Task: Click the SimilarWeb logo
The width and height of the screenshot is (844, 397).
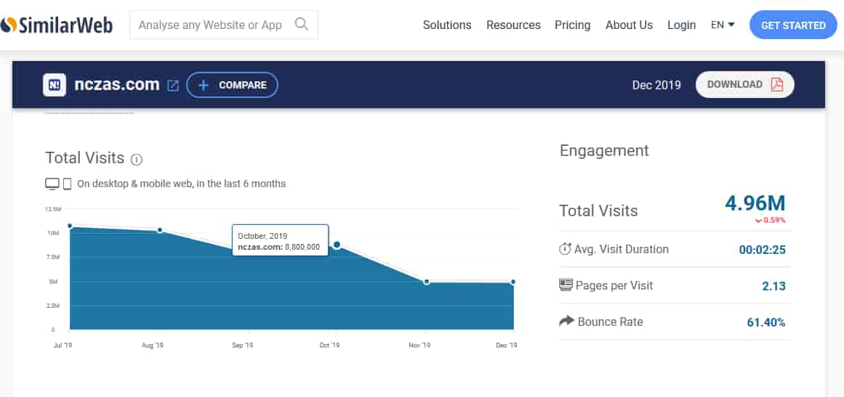Action: point(57,25)
